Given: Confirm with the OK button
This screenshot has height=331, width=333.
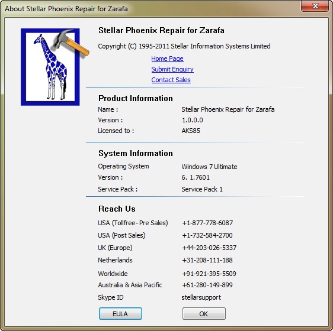Looking at the screenshot, I should (x=204, y=314).
